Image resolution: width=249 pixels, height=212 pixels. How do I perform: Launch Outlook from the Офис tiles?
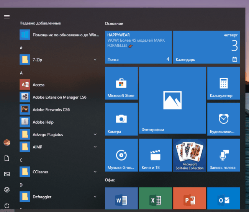point(224,198)
